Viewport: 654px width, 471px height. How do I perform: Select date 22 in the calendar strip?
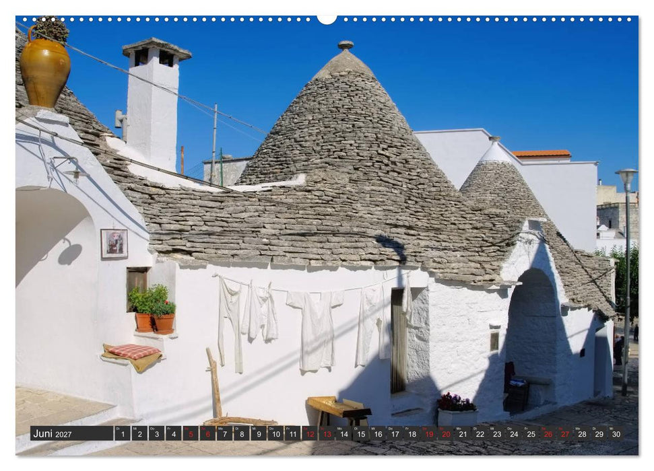point(480,433)
